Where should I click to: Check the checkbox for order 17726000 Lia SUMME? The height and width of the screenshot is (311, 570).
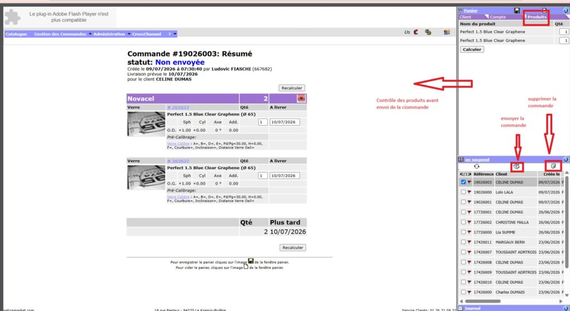click(463, 232)
